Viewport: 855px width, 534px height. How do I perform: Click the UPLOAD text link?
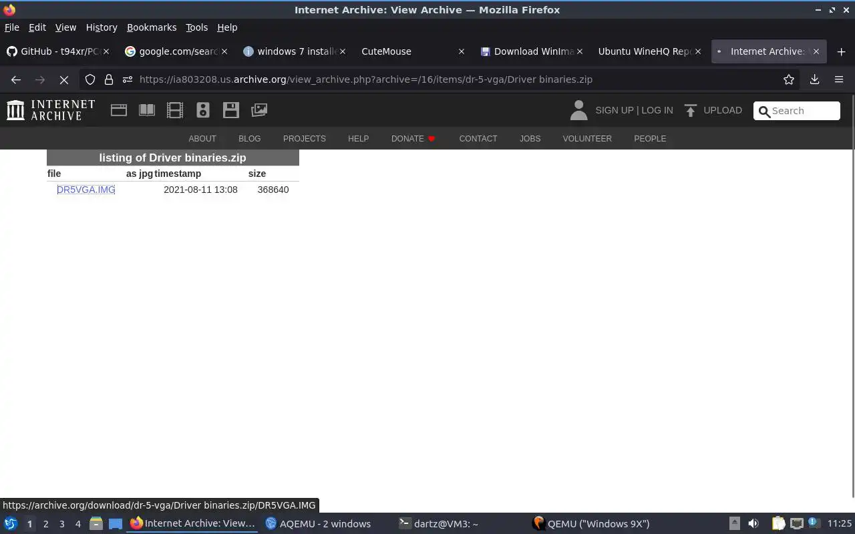coord(723,110)
